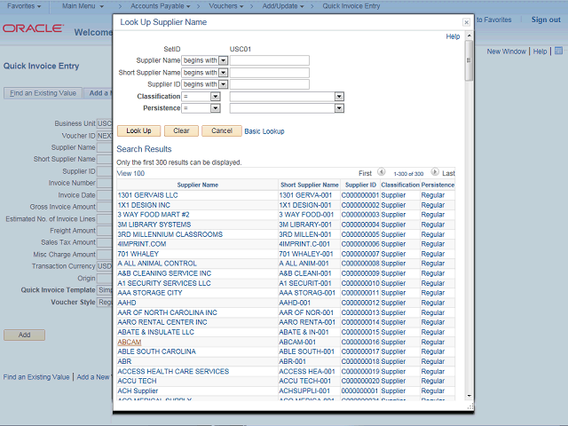Click the next results arrow icon
568x426 pixels.
(x=435, y=173)
